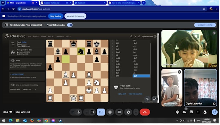Select the white queen on d1
Screen dimensions: 220x125
[73, 98]
